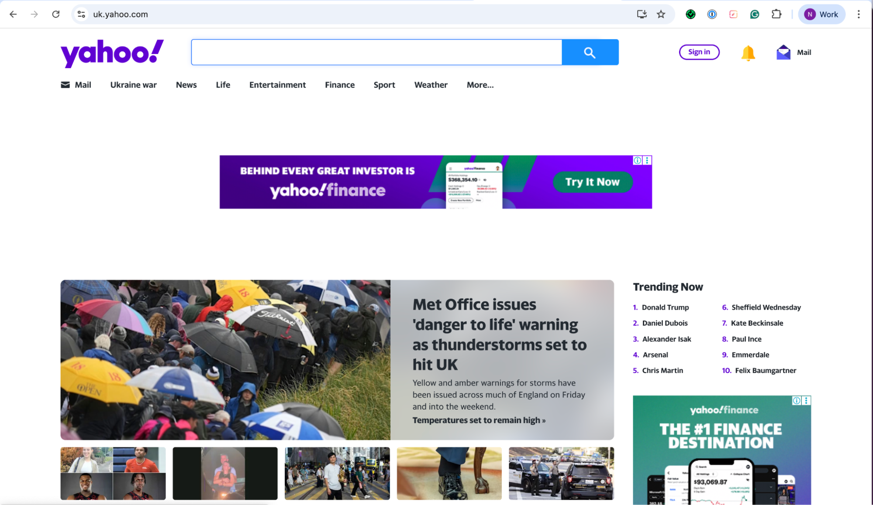
Task: Open Chrome's three-dot menu
Action: 859,14
